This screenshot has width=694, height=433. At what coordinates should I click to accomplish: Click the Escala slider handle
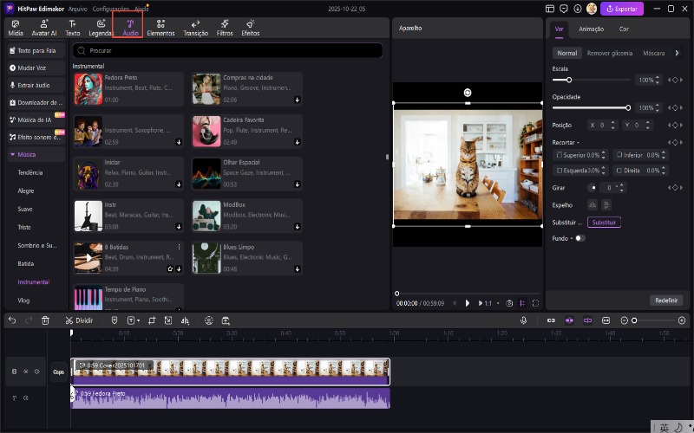tap(569, 80)
